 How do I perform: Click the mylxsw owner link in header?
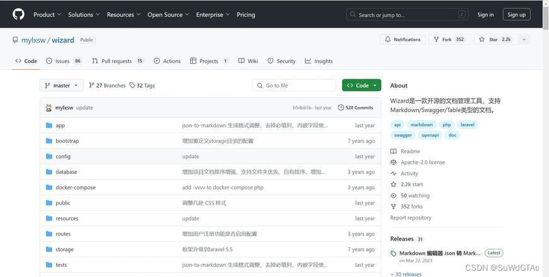click(33, 40)
